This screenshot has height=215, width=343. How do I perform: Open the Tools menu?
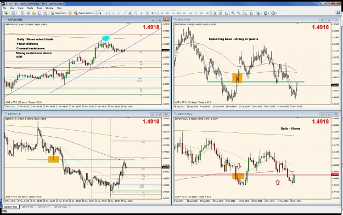tap(40, 8)
